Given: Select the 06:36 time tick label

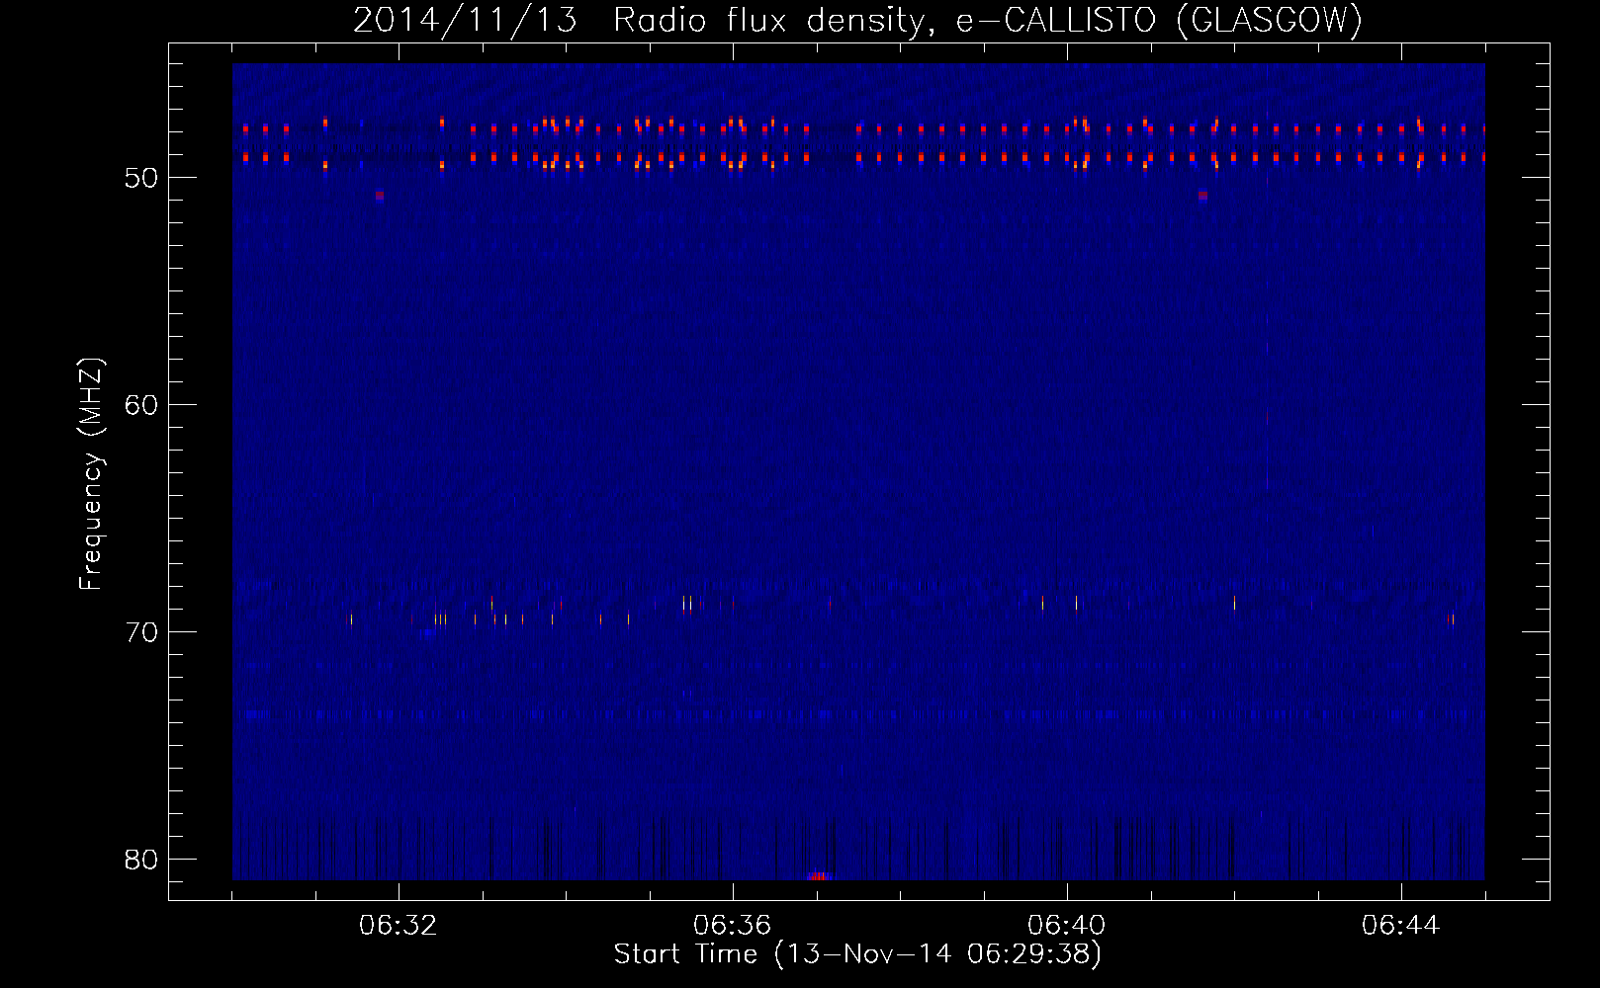Looking at the screenshot, I should pos(733,926).
